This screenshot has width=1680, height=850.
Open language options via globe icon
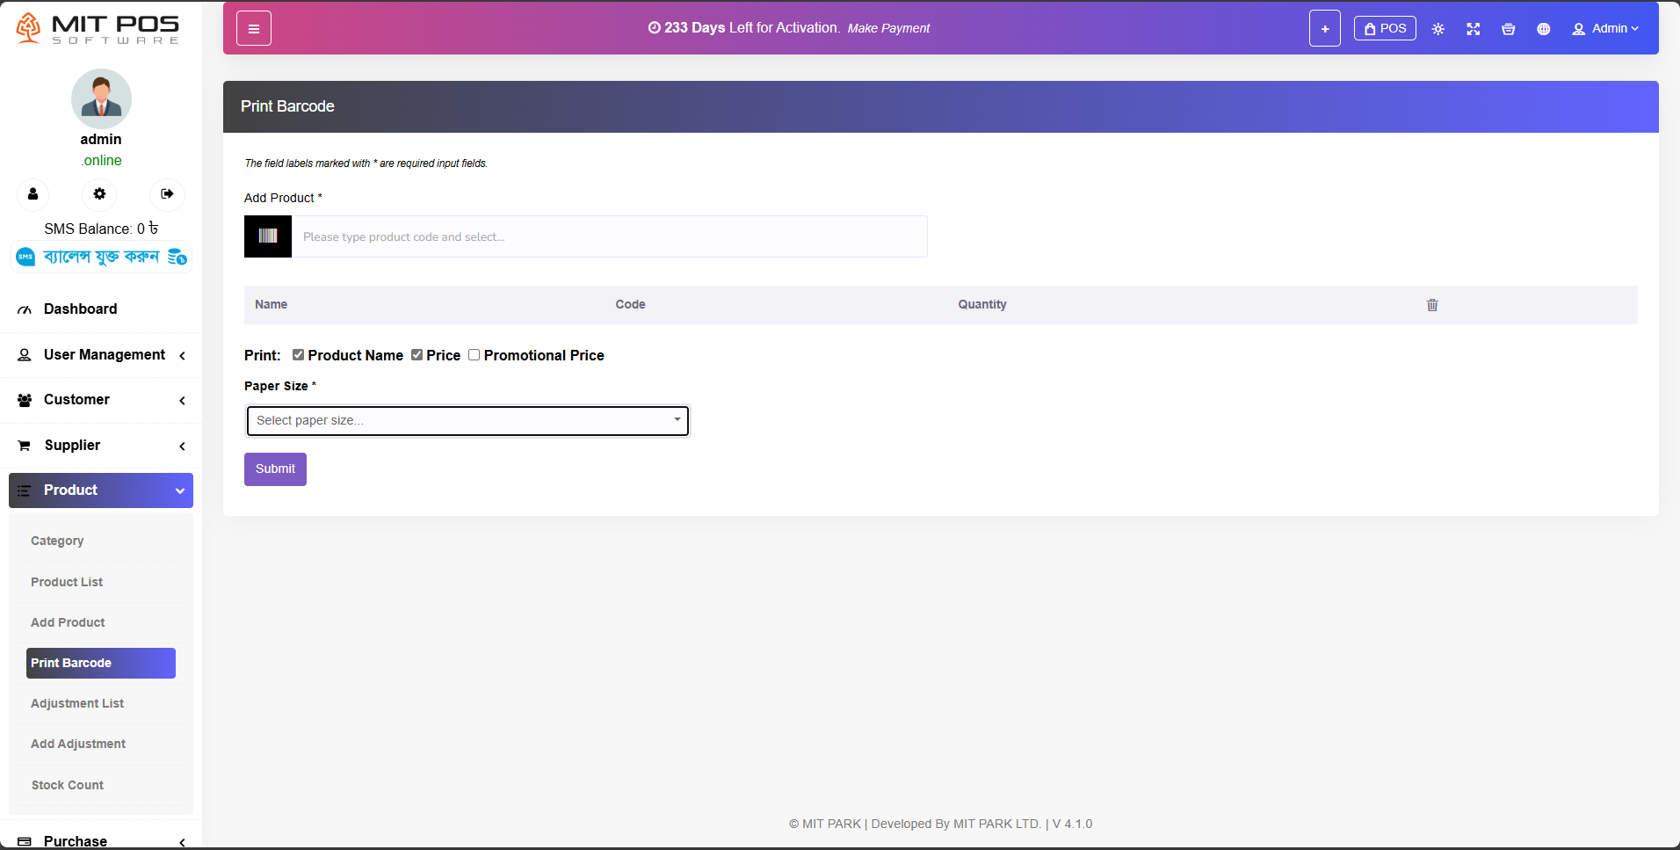tap(1544, 29)
